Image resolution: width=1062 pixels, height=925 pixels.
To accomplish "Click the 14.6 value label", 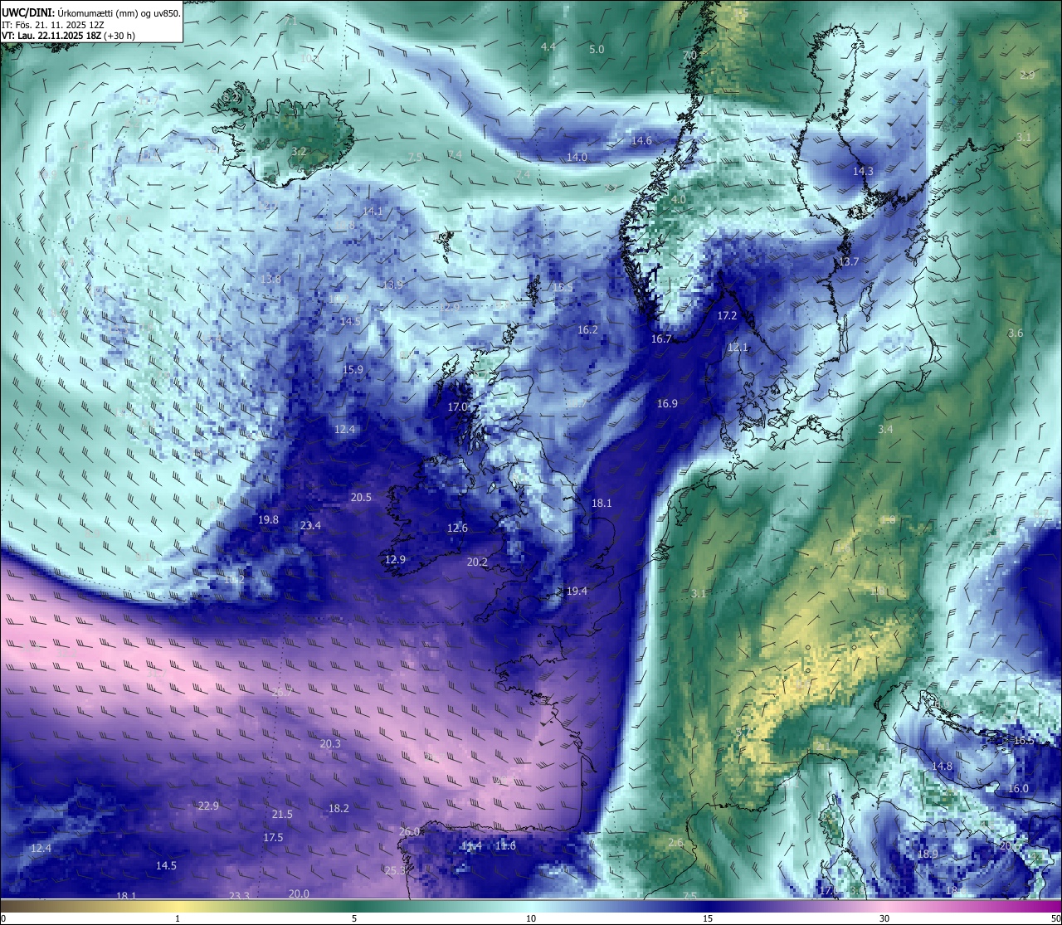I will (x=641, y=141).
